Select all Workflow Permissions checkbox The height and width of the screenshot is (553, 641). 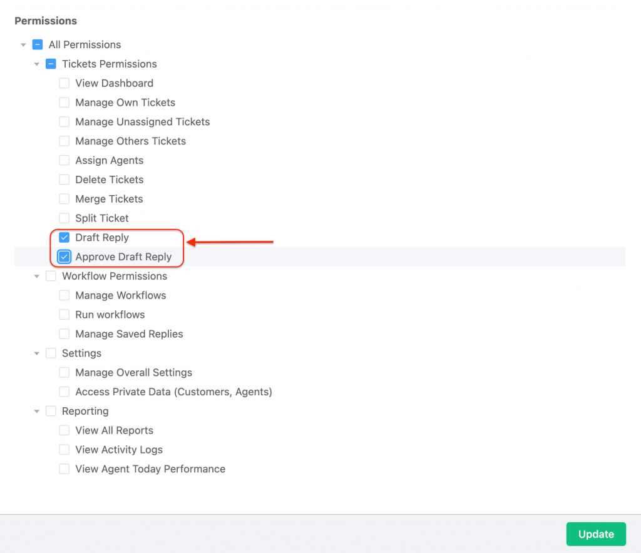51,276
